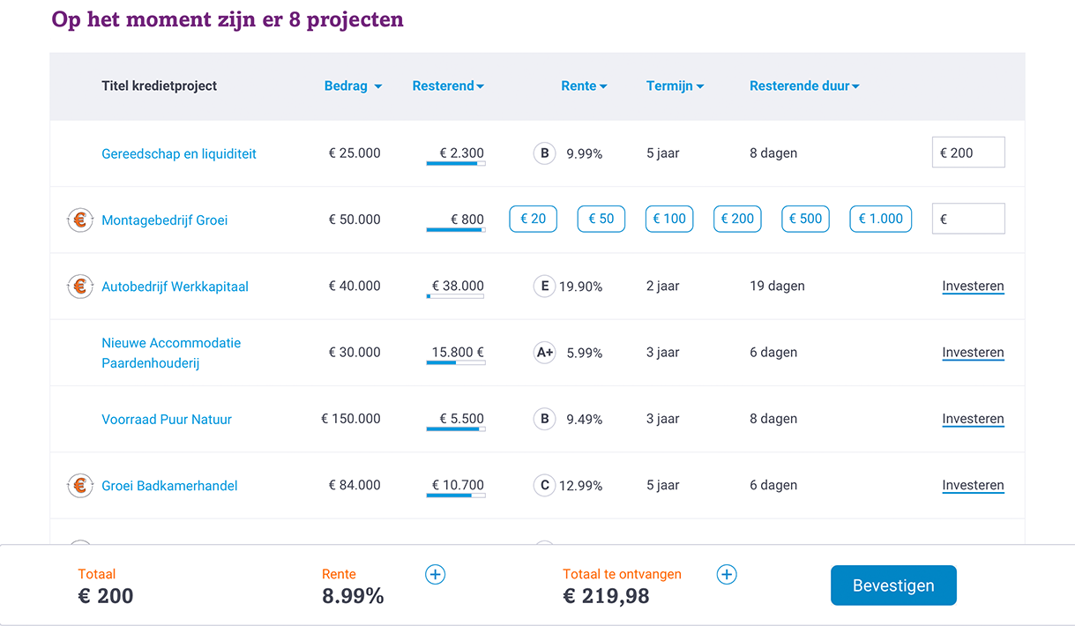This screenshot has width=1075, height=626.
Task: Sort by Resterende duur column
Action: 804,86
